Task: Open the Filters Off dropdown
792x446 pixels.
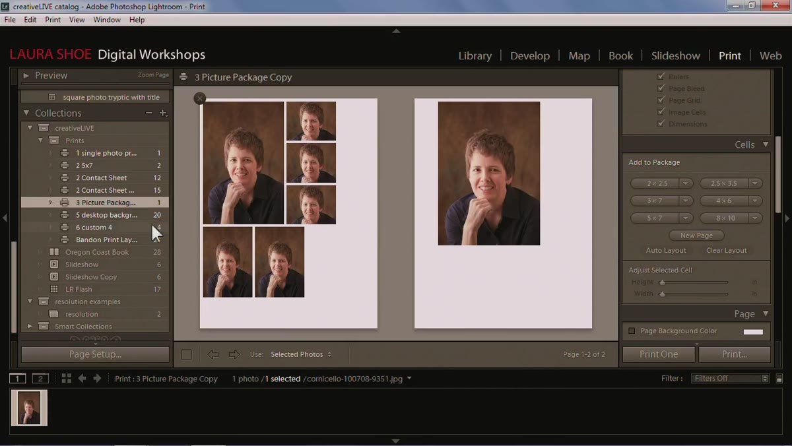Action: coord(731,379)
